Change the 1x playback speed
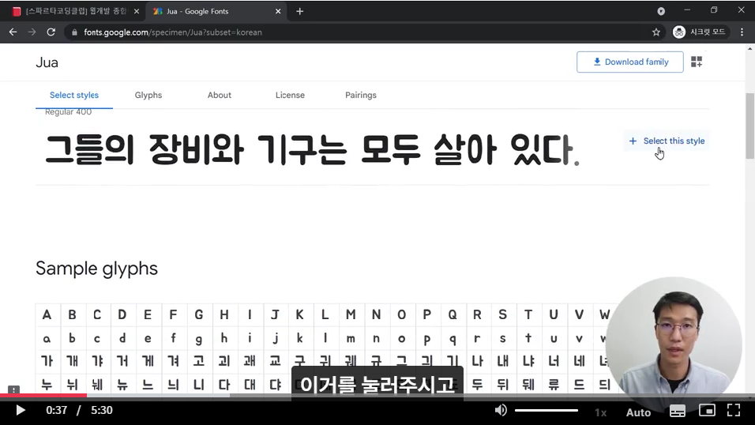Image resolution: width=755 pixels, height=425 pixels. (x=600, y=412)
